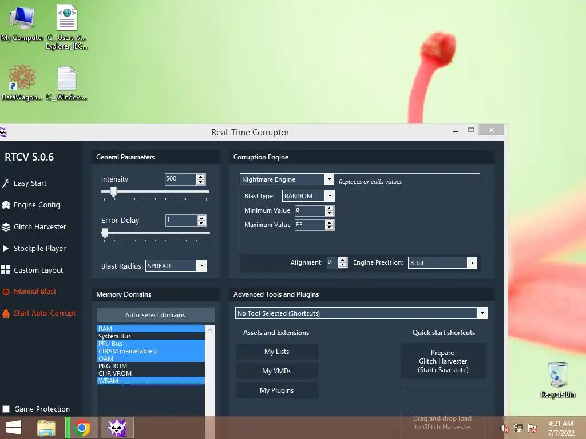Select OAM memory domain
586x439 pixels.
click(x=151, y=358)
